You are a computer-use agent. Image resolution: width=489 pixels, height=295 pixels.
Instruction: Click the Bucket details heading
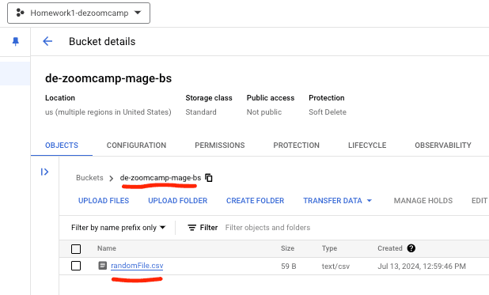(x=102, y=41)
